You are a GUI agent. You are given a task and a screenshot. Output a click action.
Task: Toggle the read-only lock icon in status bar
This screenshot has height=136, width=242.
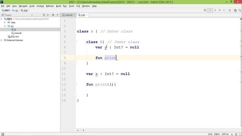232,134
